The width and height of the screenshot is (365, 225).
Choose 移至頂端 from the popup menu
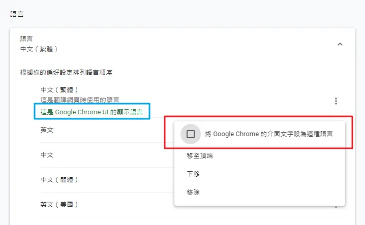click(x=200, y=155)
